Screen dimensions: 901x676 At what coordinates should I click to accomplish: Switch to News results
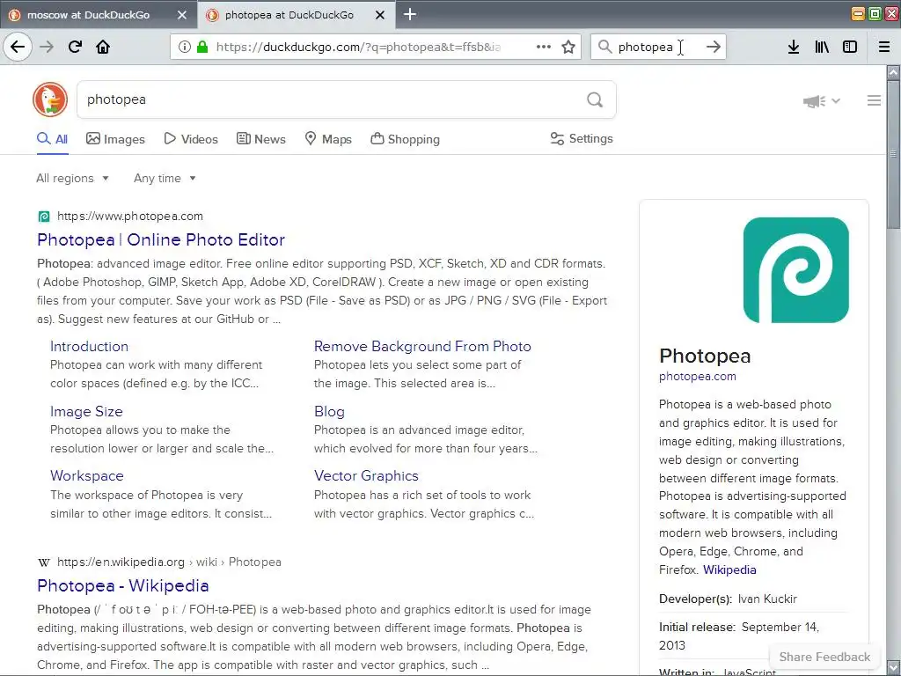pyautogui.click(x=260, y=139)
